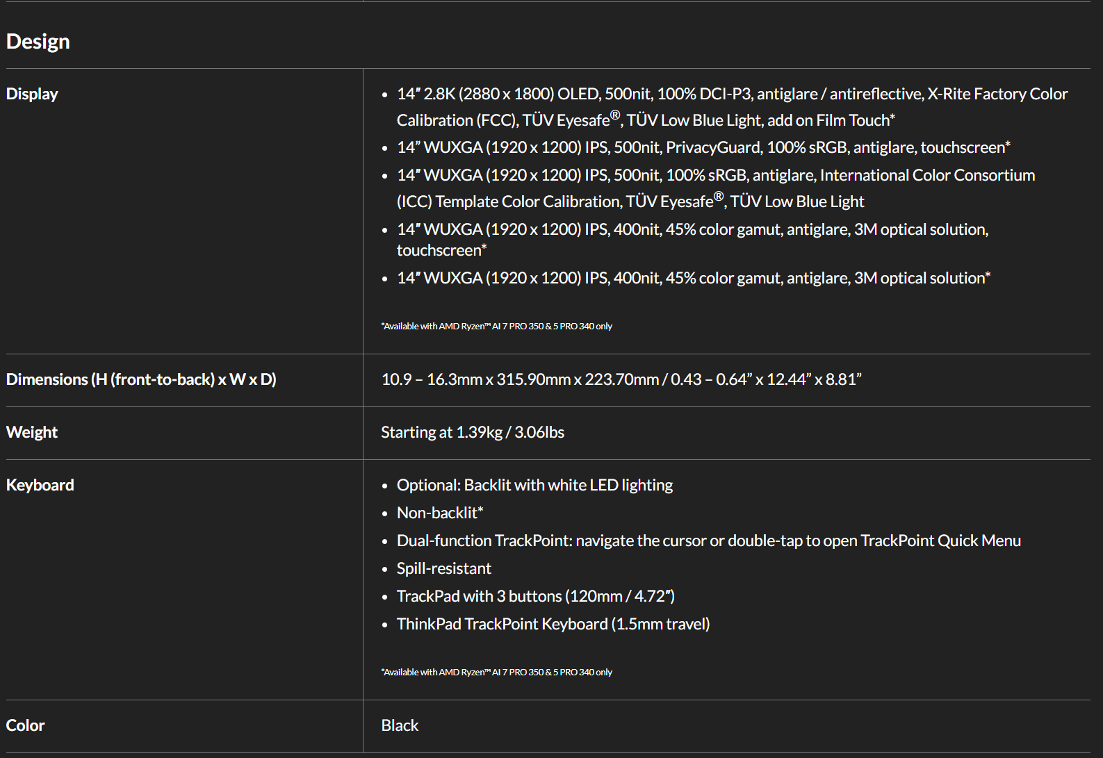Click the Spill-resistant bullet
This screenshot has width=1103, height=758.
pos(443,568)
